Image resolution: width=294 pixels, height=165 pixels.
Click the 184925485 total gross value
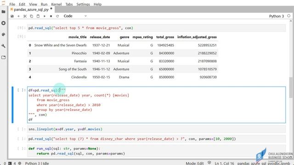165,45
